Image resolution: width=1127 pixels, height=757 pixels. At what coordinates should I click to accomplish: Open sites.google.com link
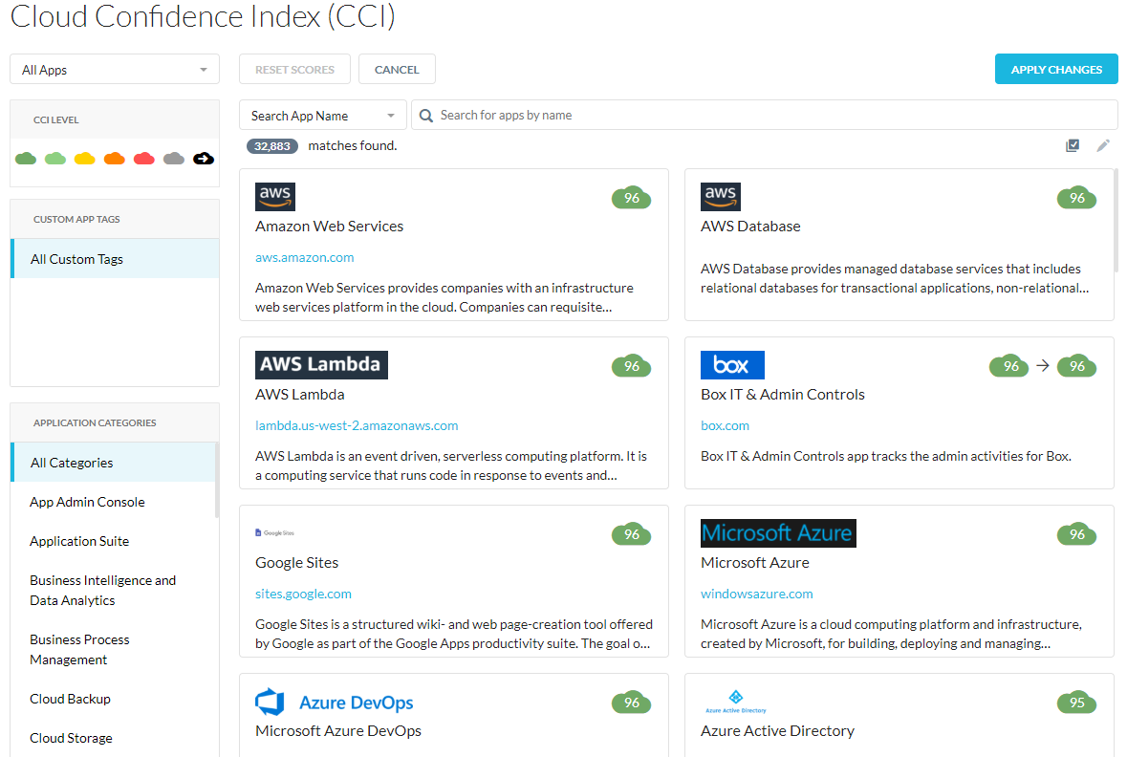click(x=303, y=594)
